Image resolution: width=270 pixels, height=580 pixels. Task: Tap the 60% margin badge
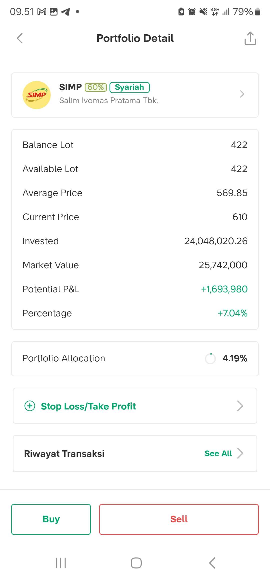pyautogui.click(x=96, y=87)
